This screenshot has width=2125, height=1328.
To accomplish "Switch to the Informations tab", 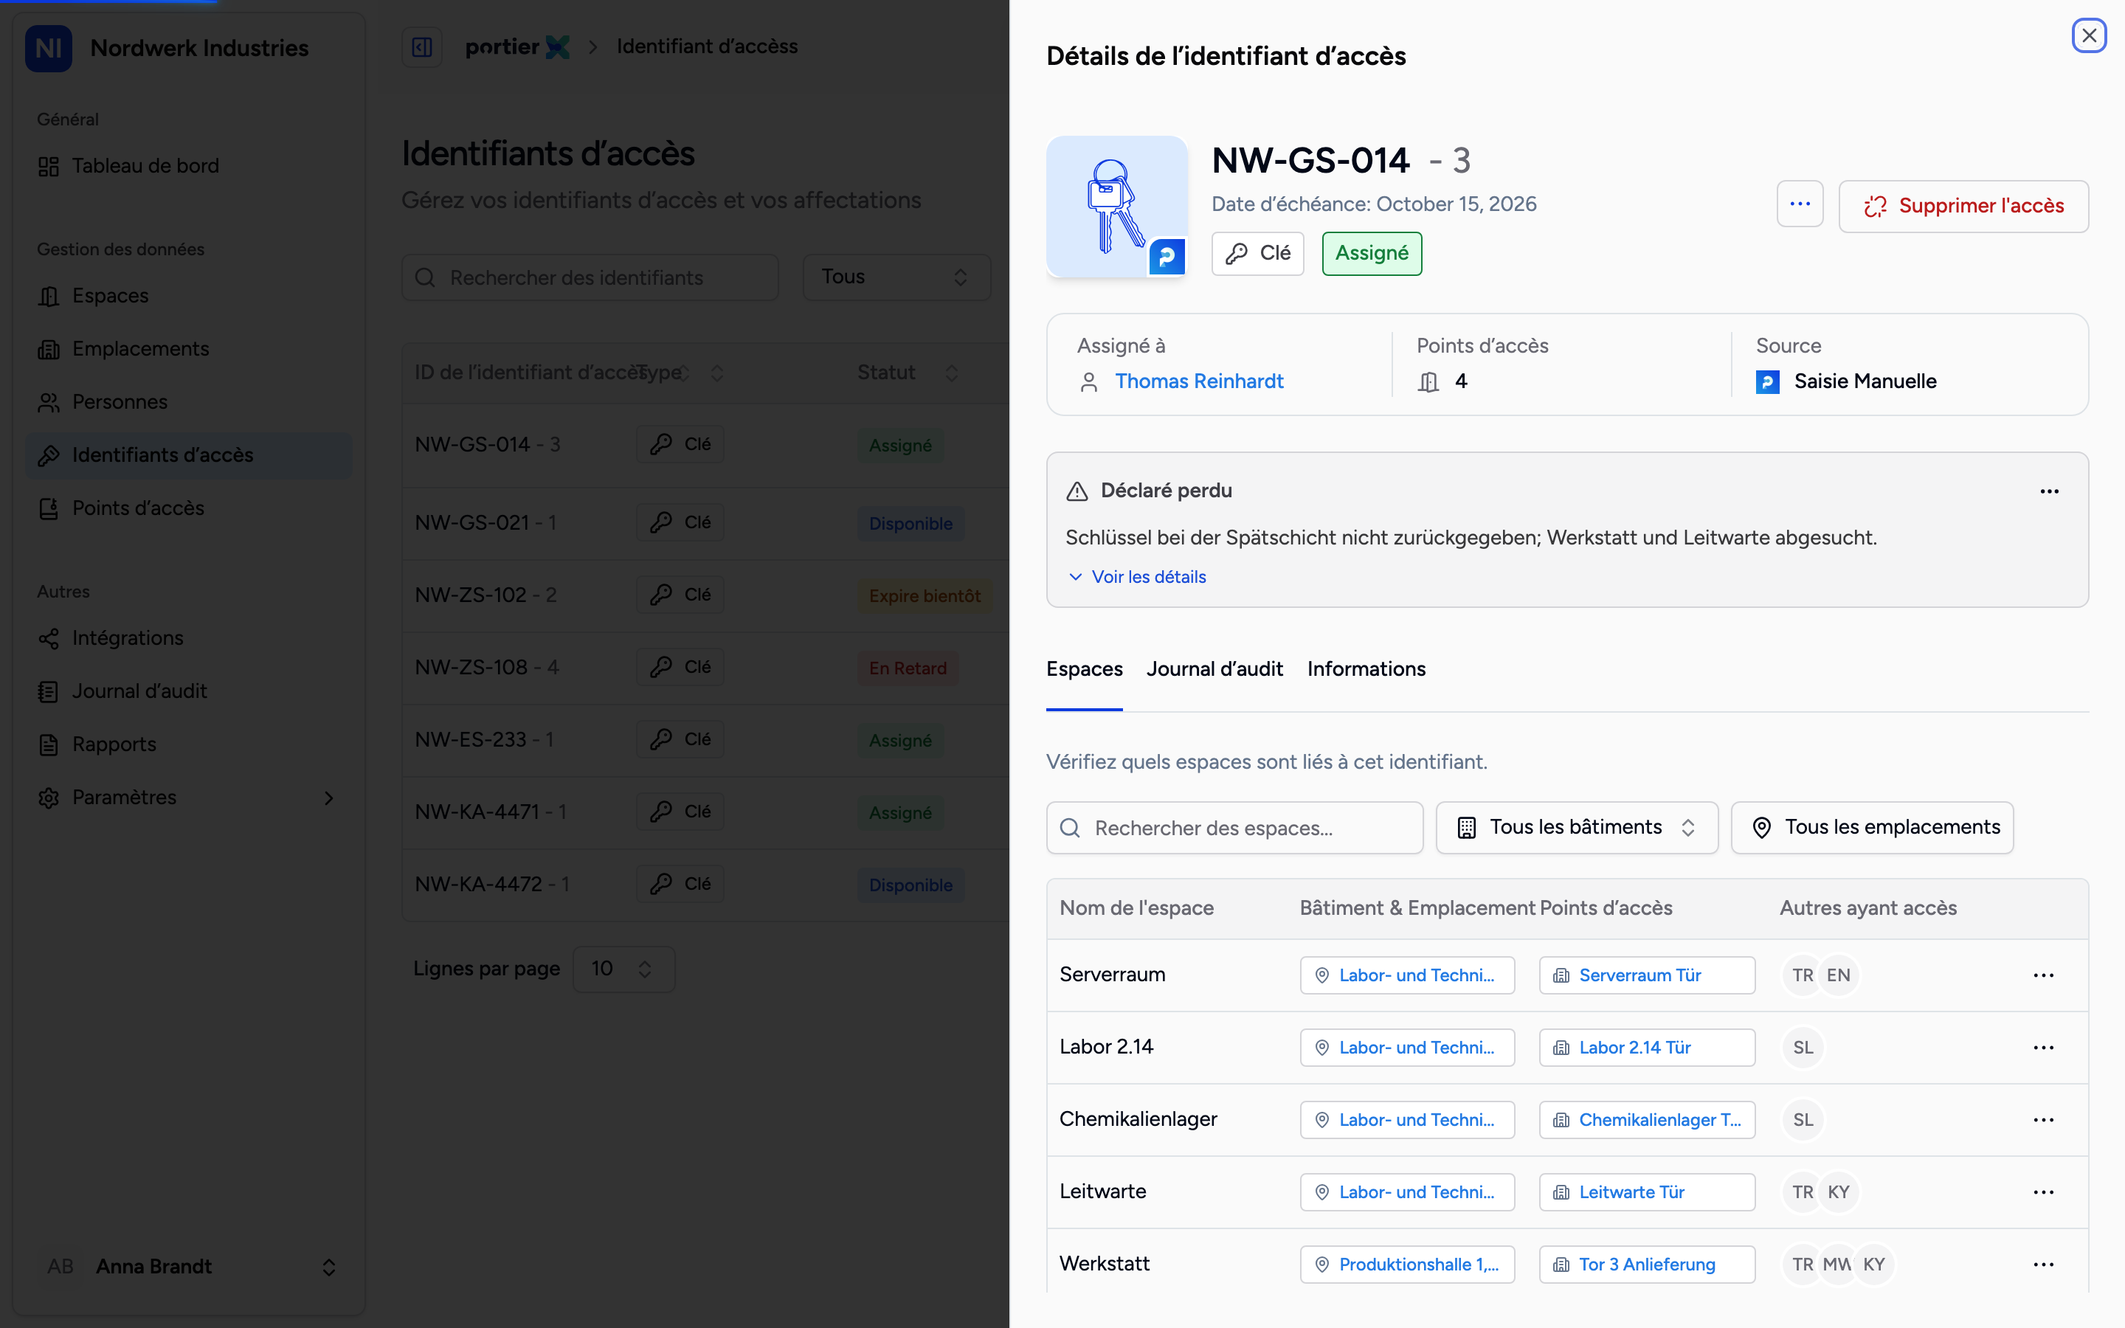I will 1366,669.
